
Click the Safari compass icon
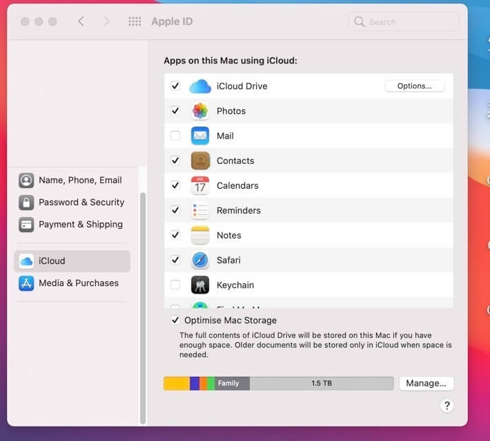pos(200,260)
